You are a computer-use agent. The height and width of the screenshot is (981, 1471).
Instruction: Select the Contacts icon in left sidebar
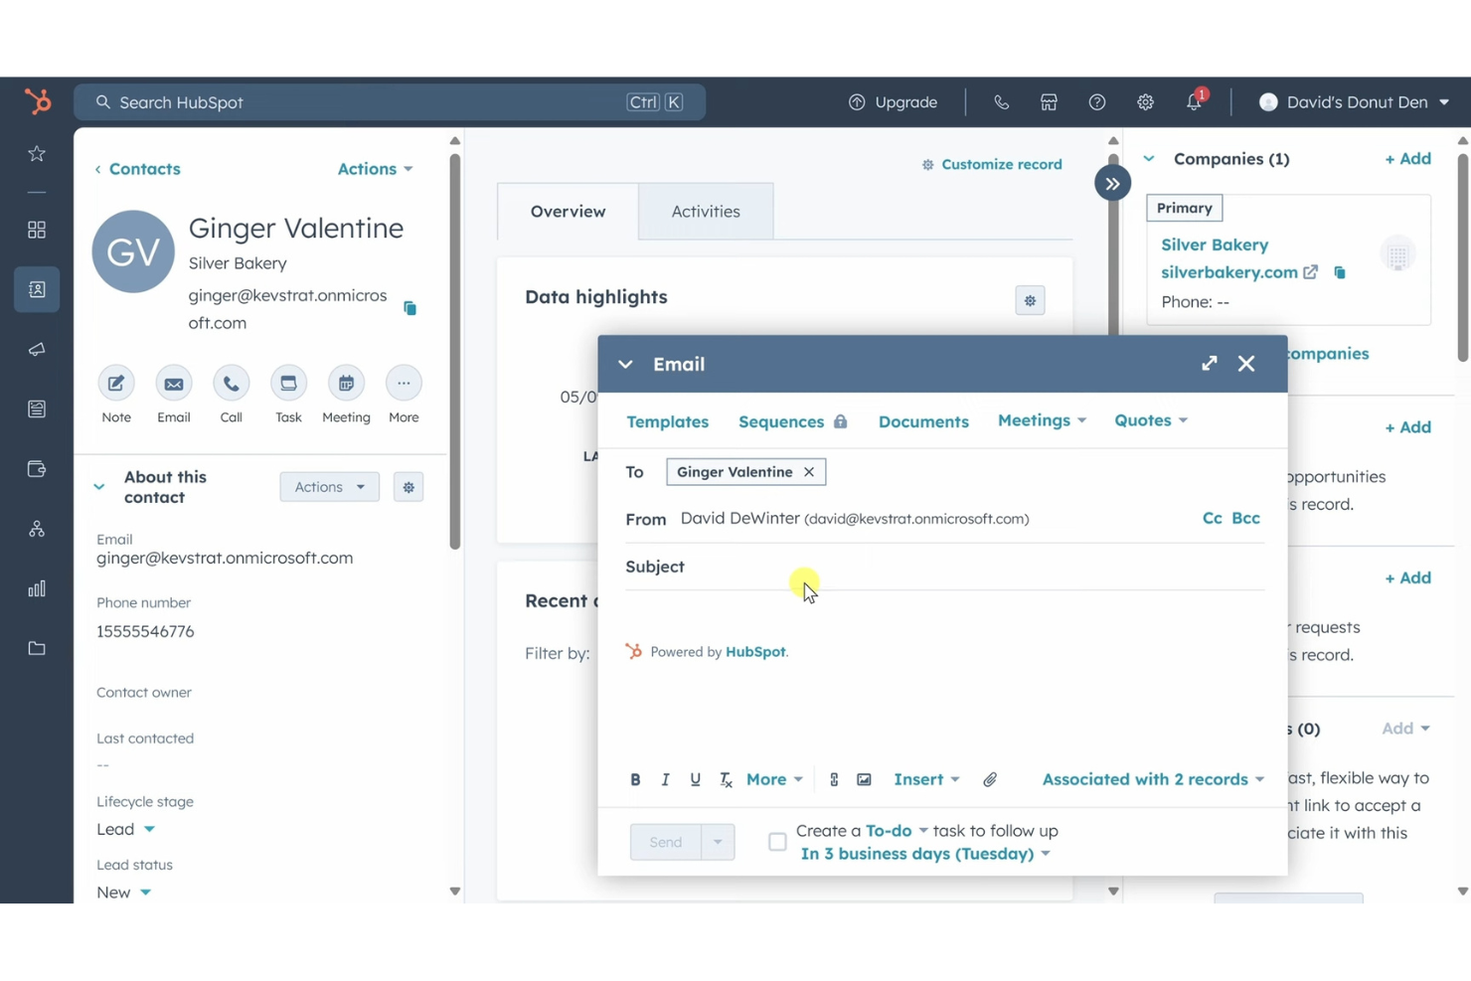coord(36,289)
